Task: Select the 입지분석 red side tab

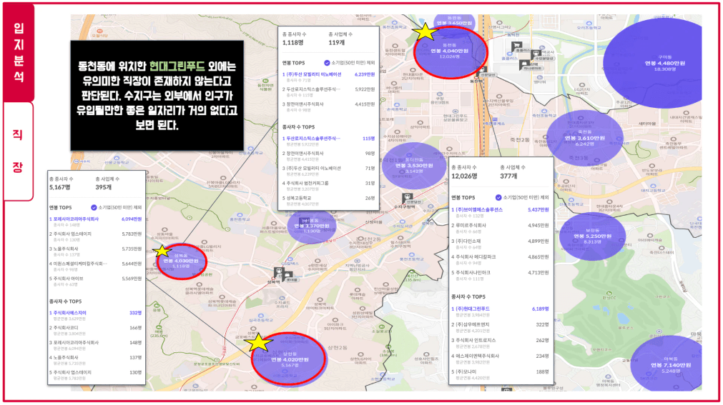Action: click(19, 53)
